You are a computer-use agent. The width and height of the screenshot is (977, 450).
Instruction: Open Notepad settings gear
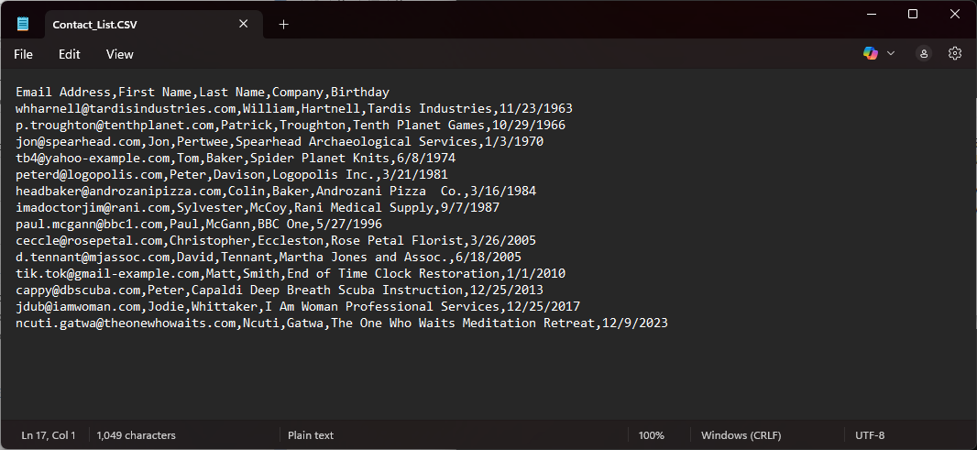click(x=955, y=54)
